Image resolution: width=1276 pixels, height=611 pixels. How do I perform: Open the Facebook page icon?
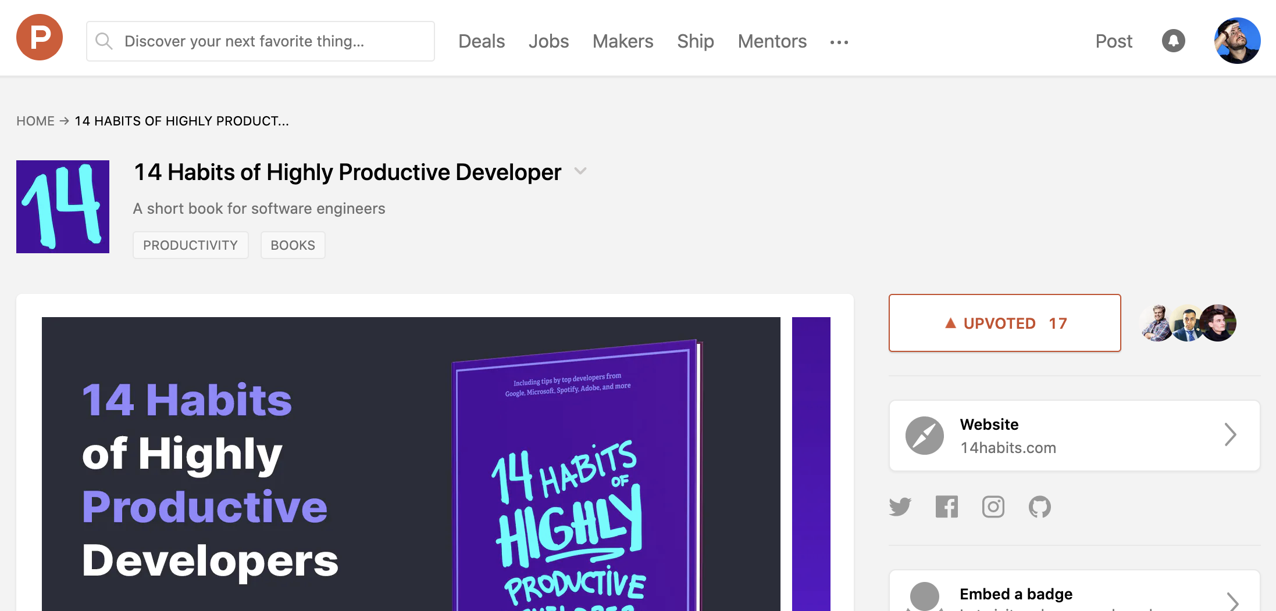(947, 507)
